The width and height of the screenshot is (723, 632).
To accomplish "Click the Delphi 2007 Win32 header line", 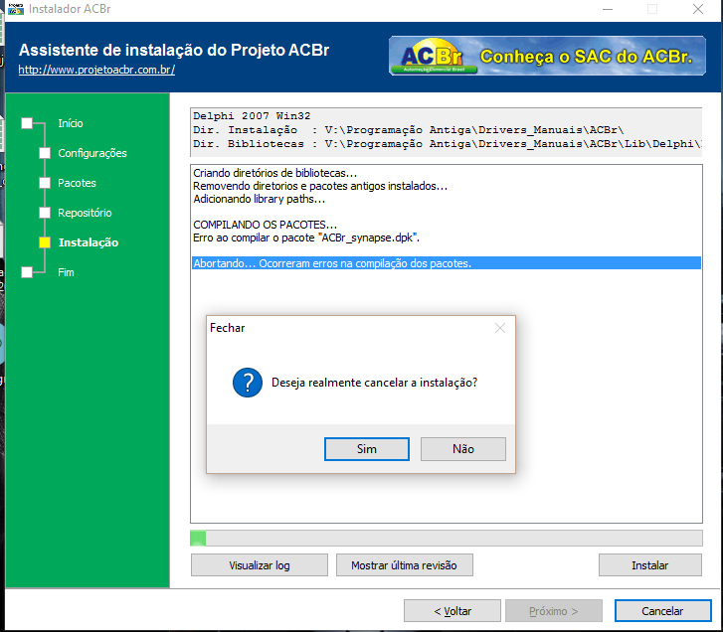I will [252, 116].
